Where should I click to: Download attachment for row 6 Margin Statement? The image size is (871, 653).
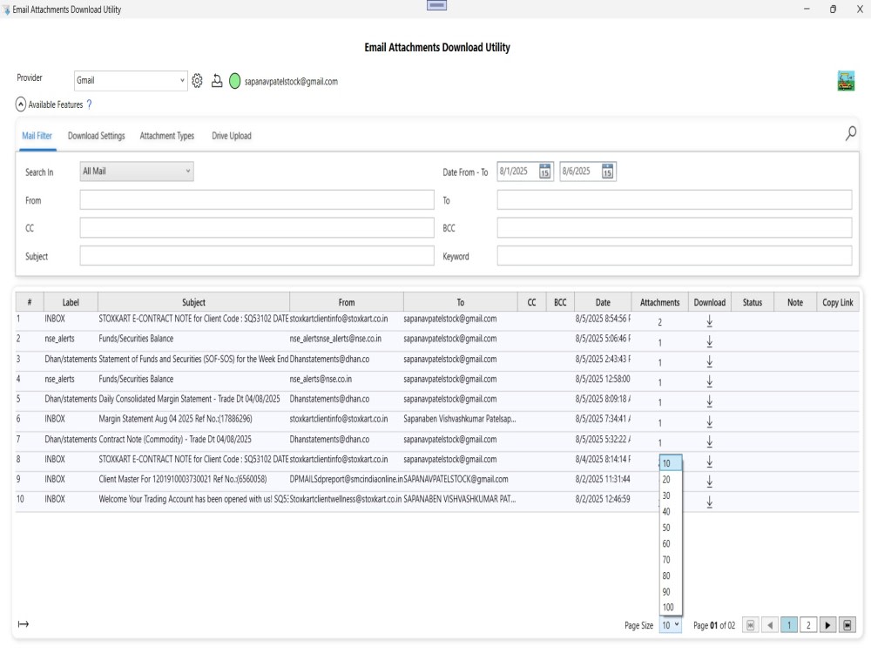pyautogui.click(x=709, y=421)
